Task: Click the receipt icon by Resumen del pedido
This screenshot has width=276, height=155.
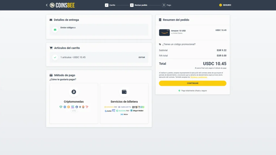Action: [160, 20]
